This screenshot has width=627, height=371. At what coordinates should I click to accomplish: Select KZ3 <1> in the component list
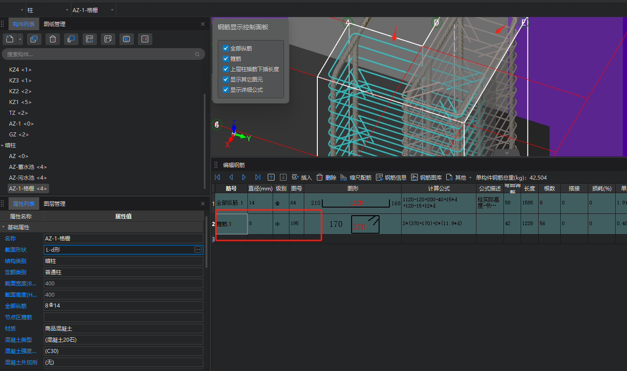[x=20, y=81]
